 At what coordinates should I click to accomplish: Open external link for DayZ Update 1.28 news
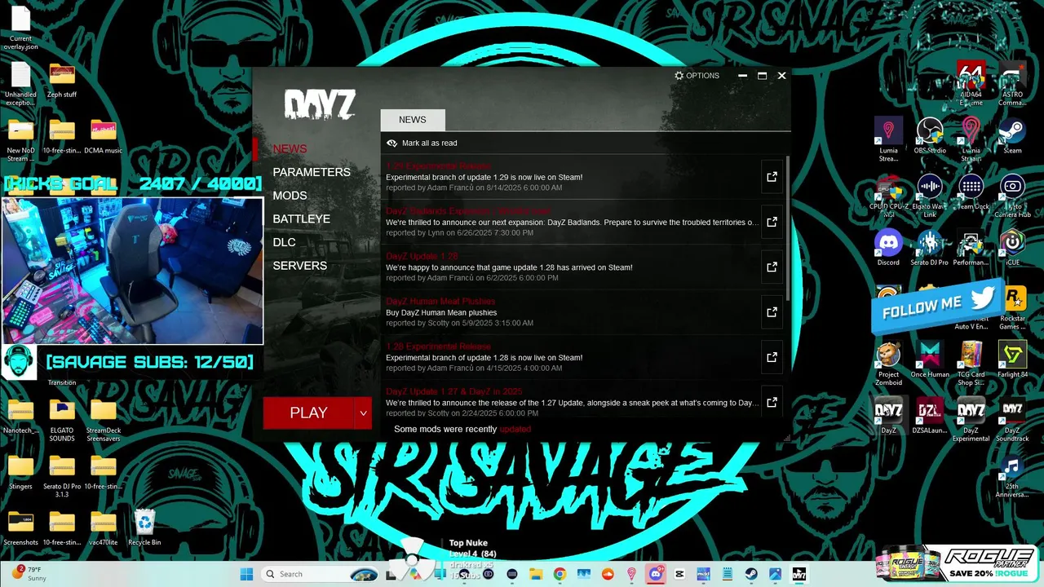772,267
